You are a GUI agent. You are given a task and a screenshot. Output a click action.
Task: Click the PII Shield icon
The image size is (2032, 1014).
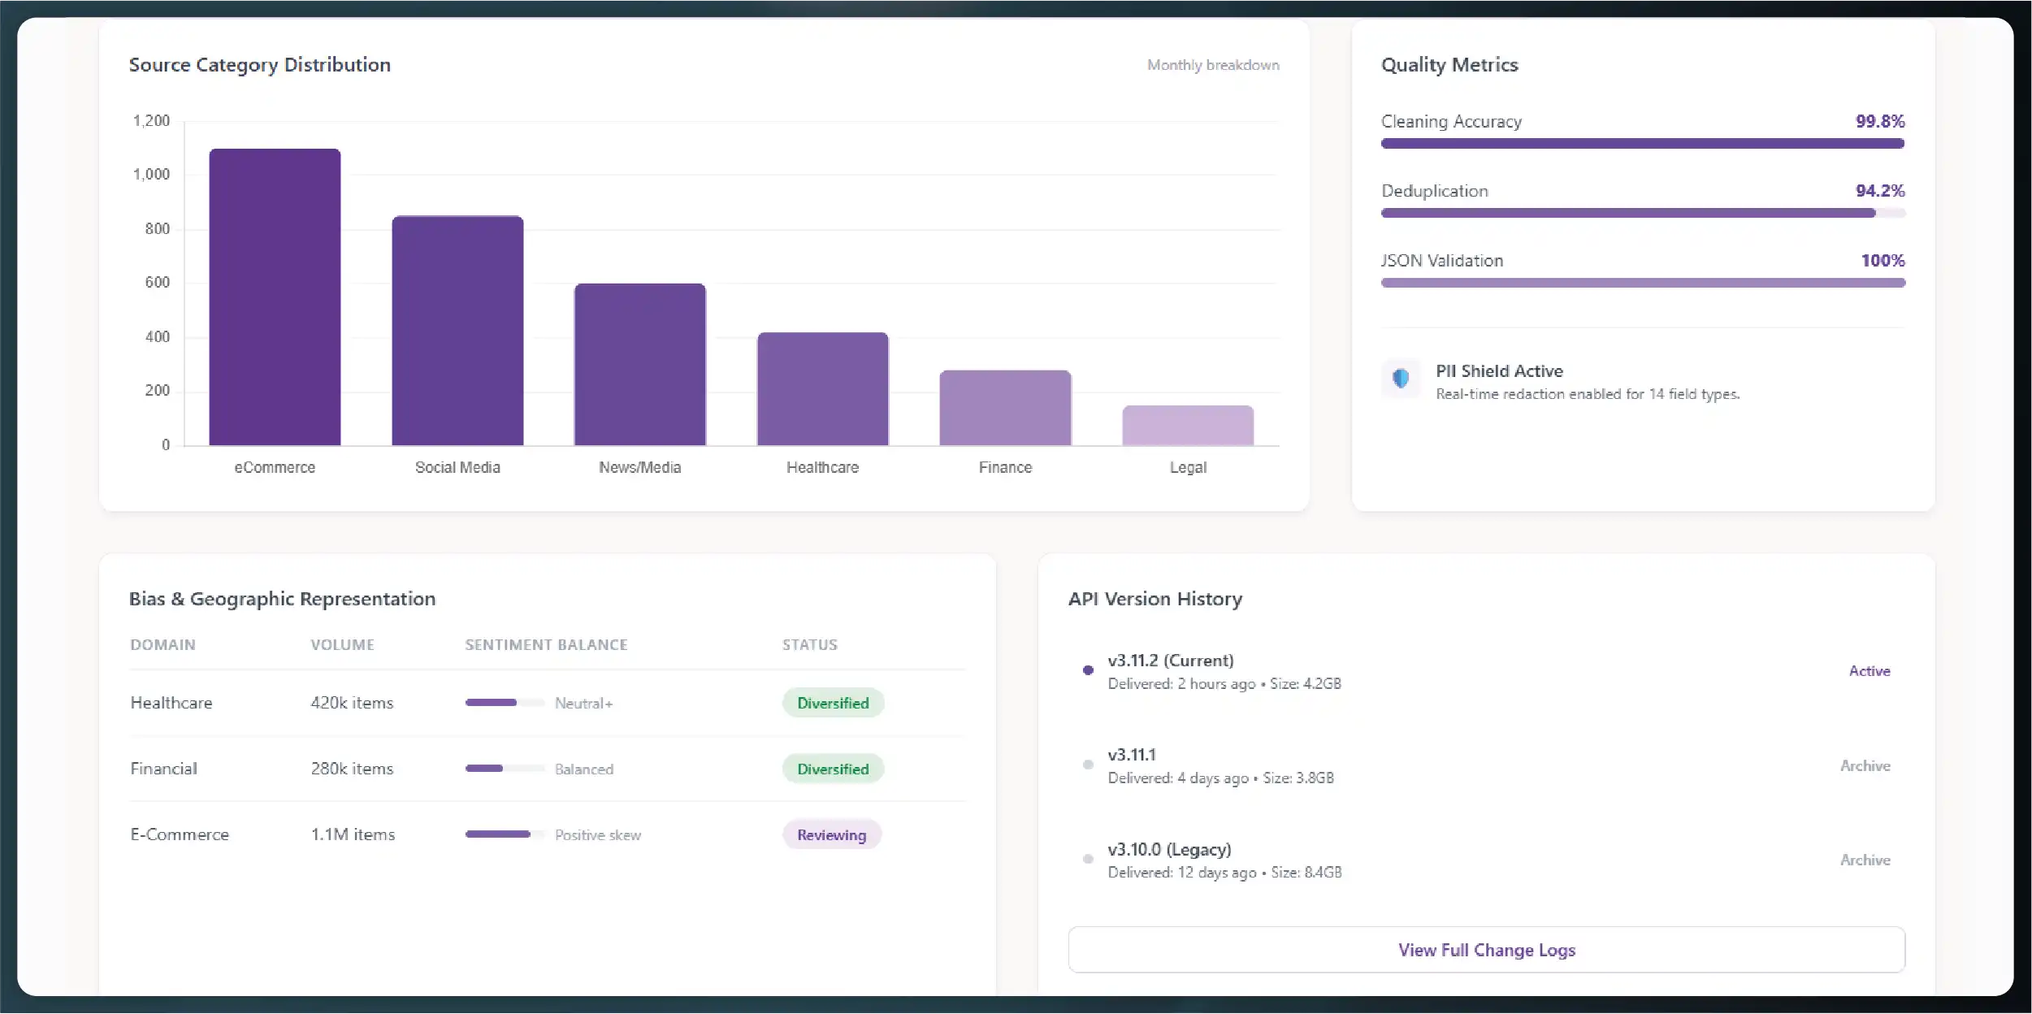(1400, 379)
